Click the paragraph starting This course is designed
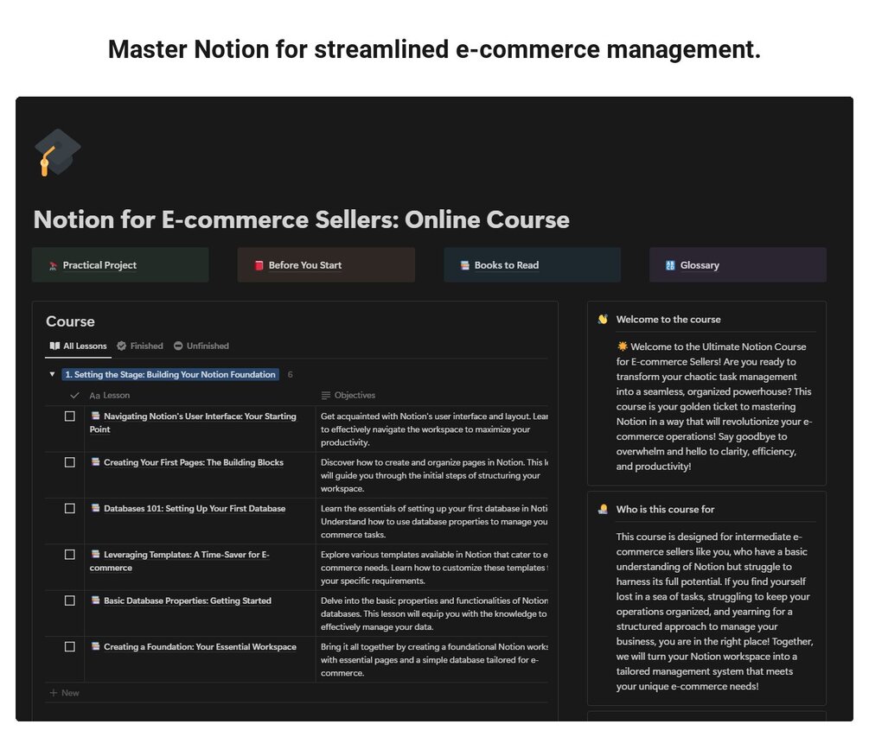869x737 pixels. pyautogui.click(x=714, y=612)
